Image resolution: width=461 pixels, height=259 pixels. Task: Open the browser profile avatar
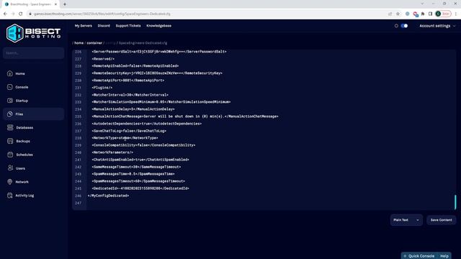(439, 14)
